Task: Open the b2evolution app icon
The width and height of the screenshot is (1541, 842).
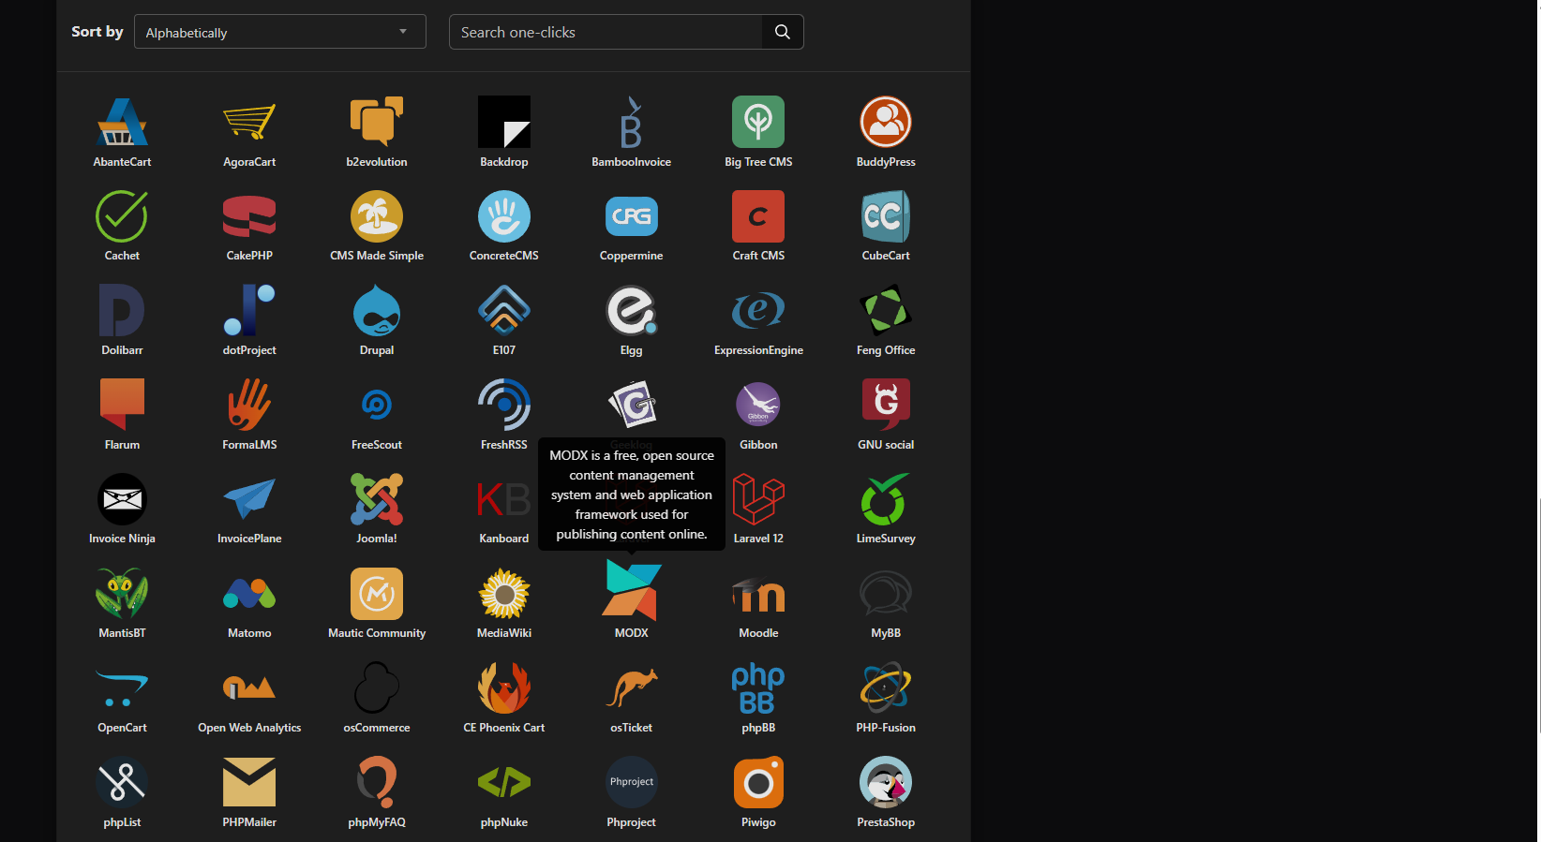Action: 377,122
